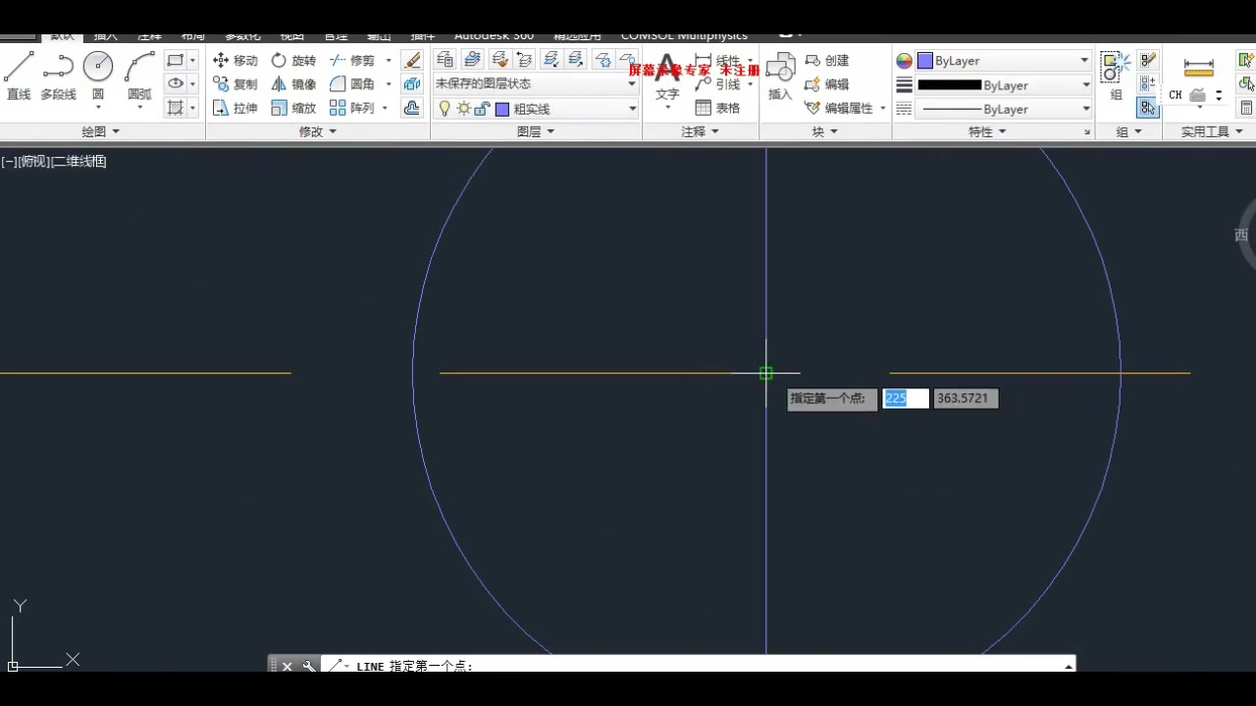The height and width of the screenshot is (706, 1256).
Task: Toggle layer freeze sun icon
Action: click(463, 109)
